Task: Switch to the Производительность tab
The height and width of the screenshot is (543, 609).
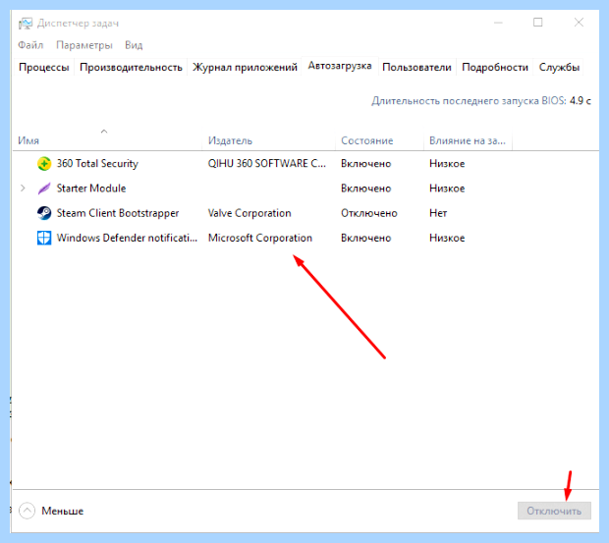Action: (x=131, y=67)
